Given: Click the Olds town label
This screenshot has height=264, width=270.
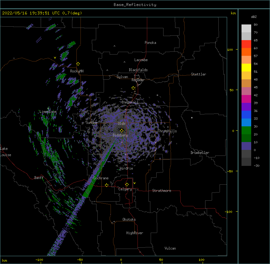Looking at the screenshot, I should (122, 124).
